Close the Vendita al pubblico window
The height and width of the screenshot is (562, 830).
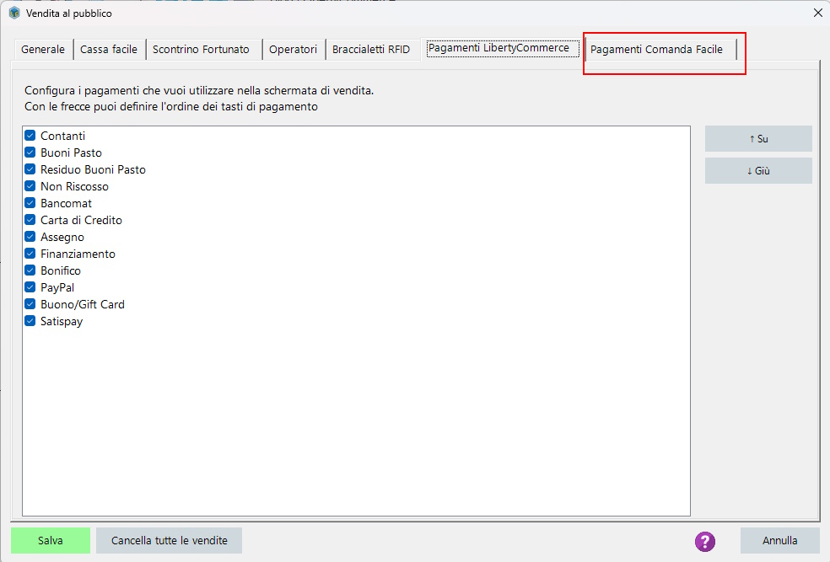click(818, 13)
